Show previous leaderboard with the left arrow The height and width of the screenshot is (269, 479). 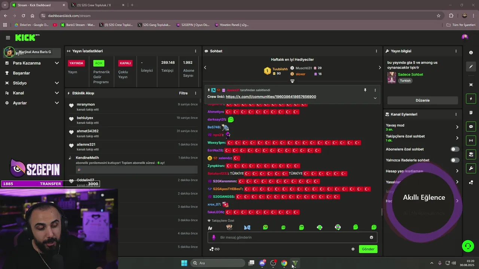click(x=205, y=68)
